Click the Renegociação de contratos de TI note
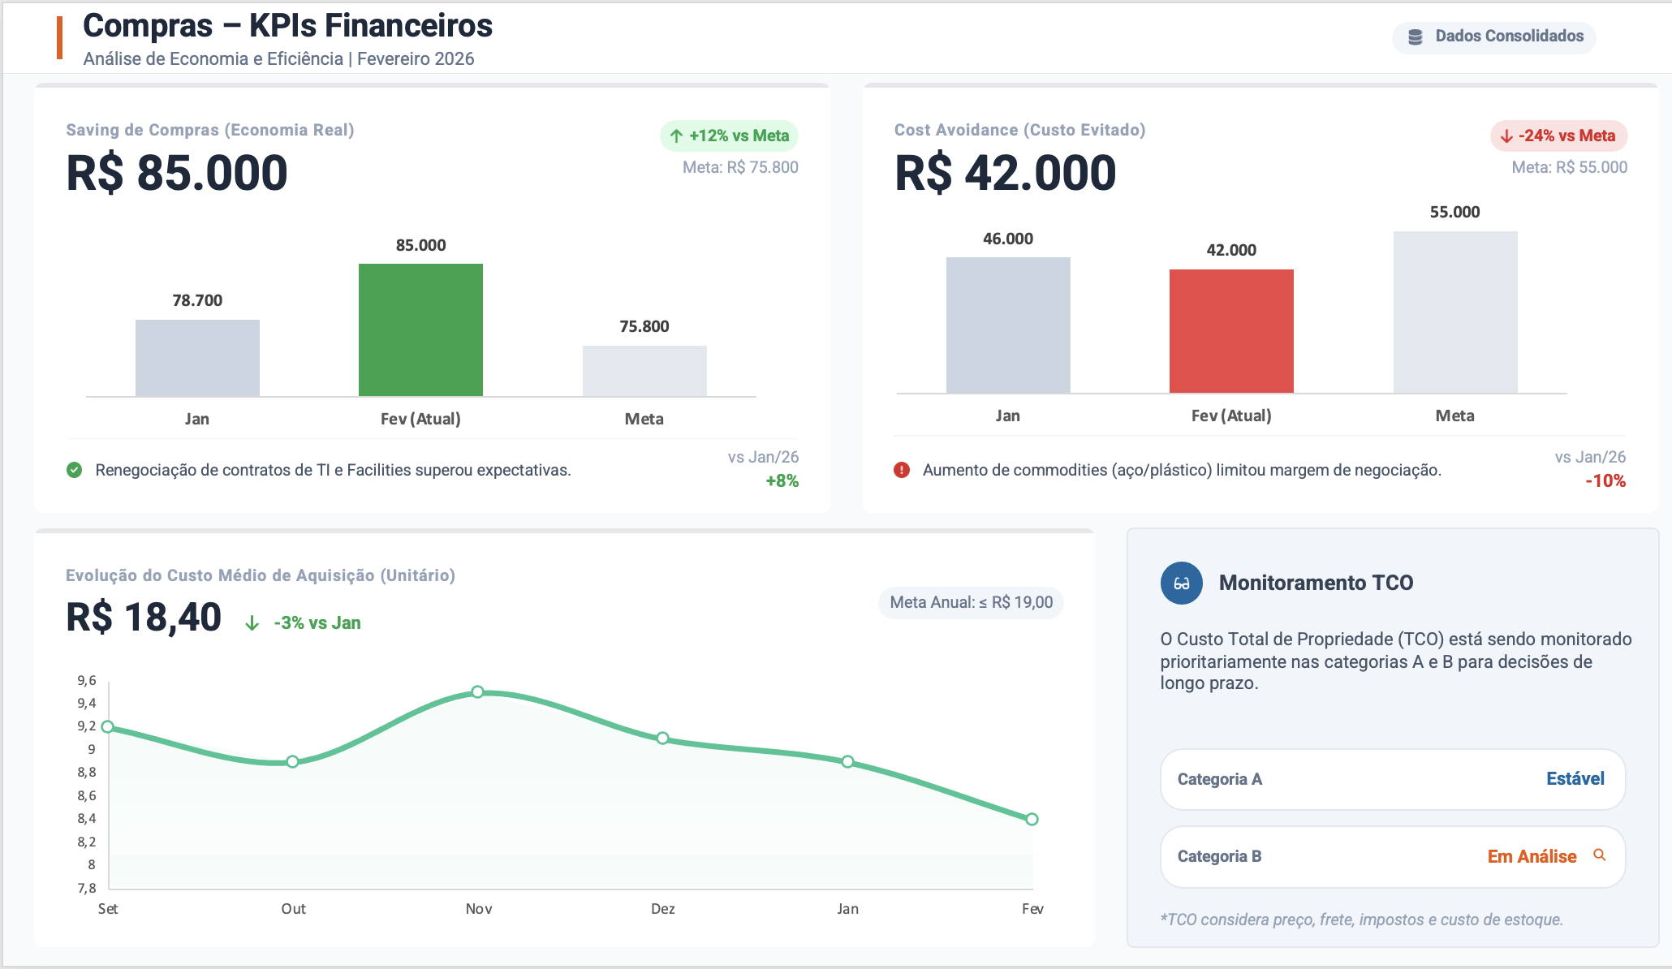The width and height of the screenshot is (1672, 969). 333,470
